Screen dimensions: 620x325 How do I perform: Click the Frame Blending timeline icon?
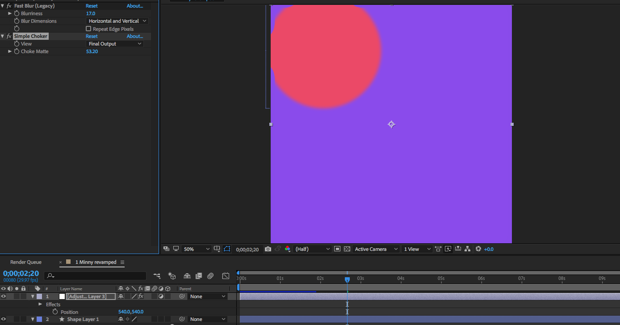(199, 276)
